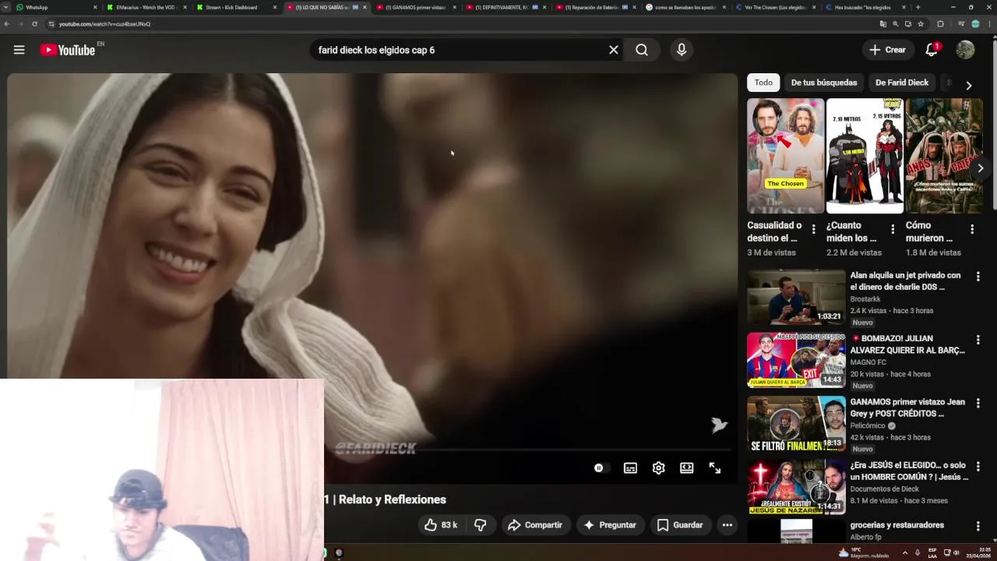Clear the search box text
The height and width of the screenshot is (561, 997).
(x=614, y=50)
